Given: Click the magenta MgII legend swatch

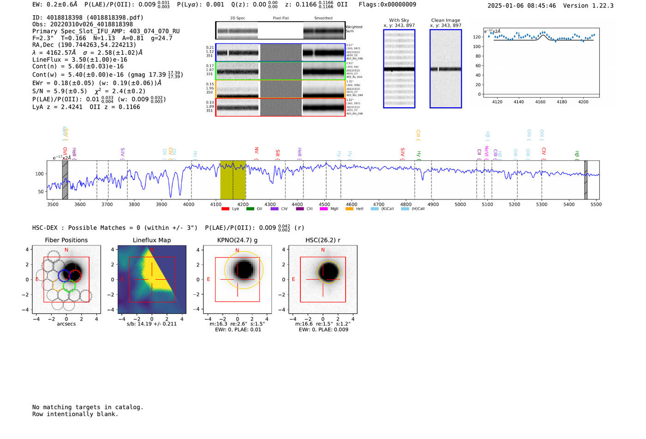Looking at the screenshot, I should pyautogui.click(x=323, y=209).
